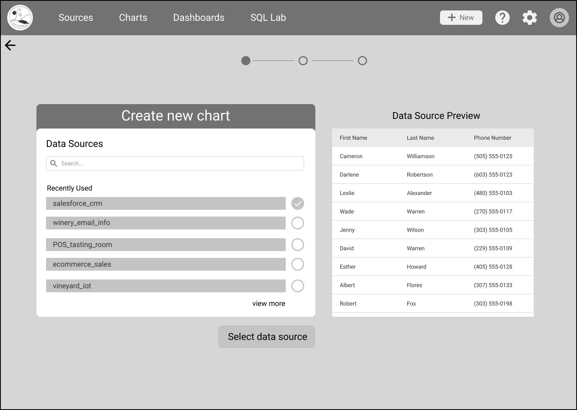Click the Esther first name cell
Image resolution: width=577 pixels, height=410 pixels.
point(348,267)
